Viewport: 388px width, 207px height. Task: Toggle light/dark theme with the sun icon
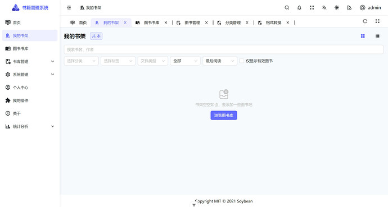point(336,8)
